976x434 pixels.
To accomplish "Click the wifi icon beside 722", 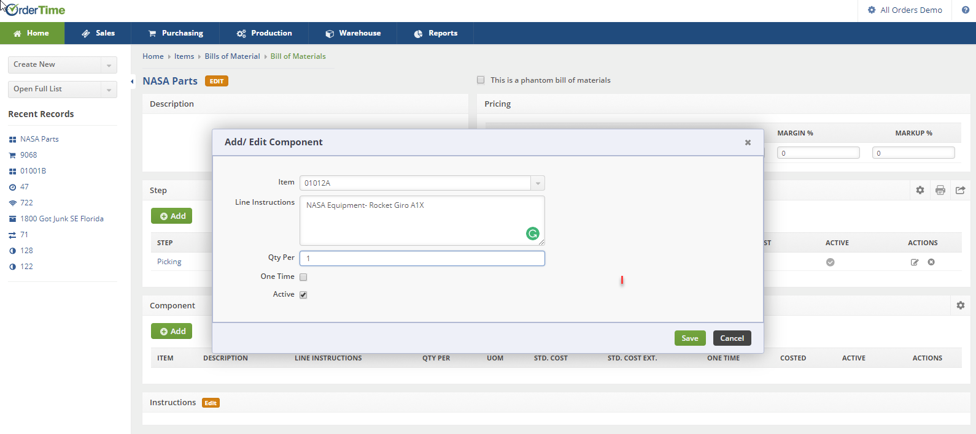I will click(x=12, y=204).
